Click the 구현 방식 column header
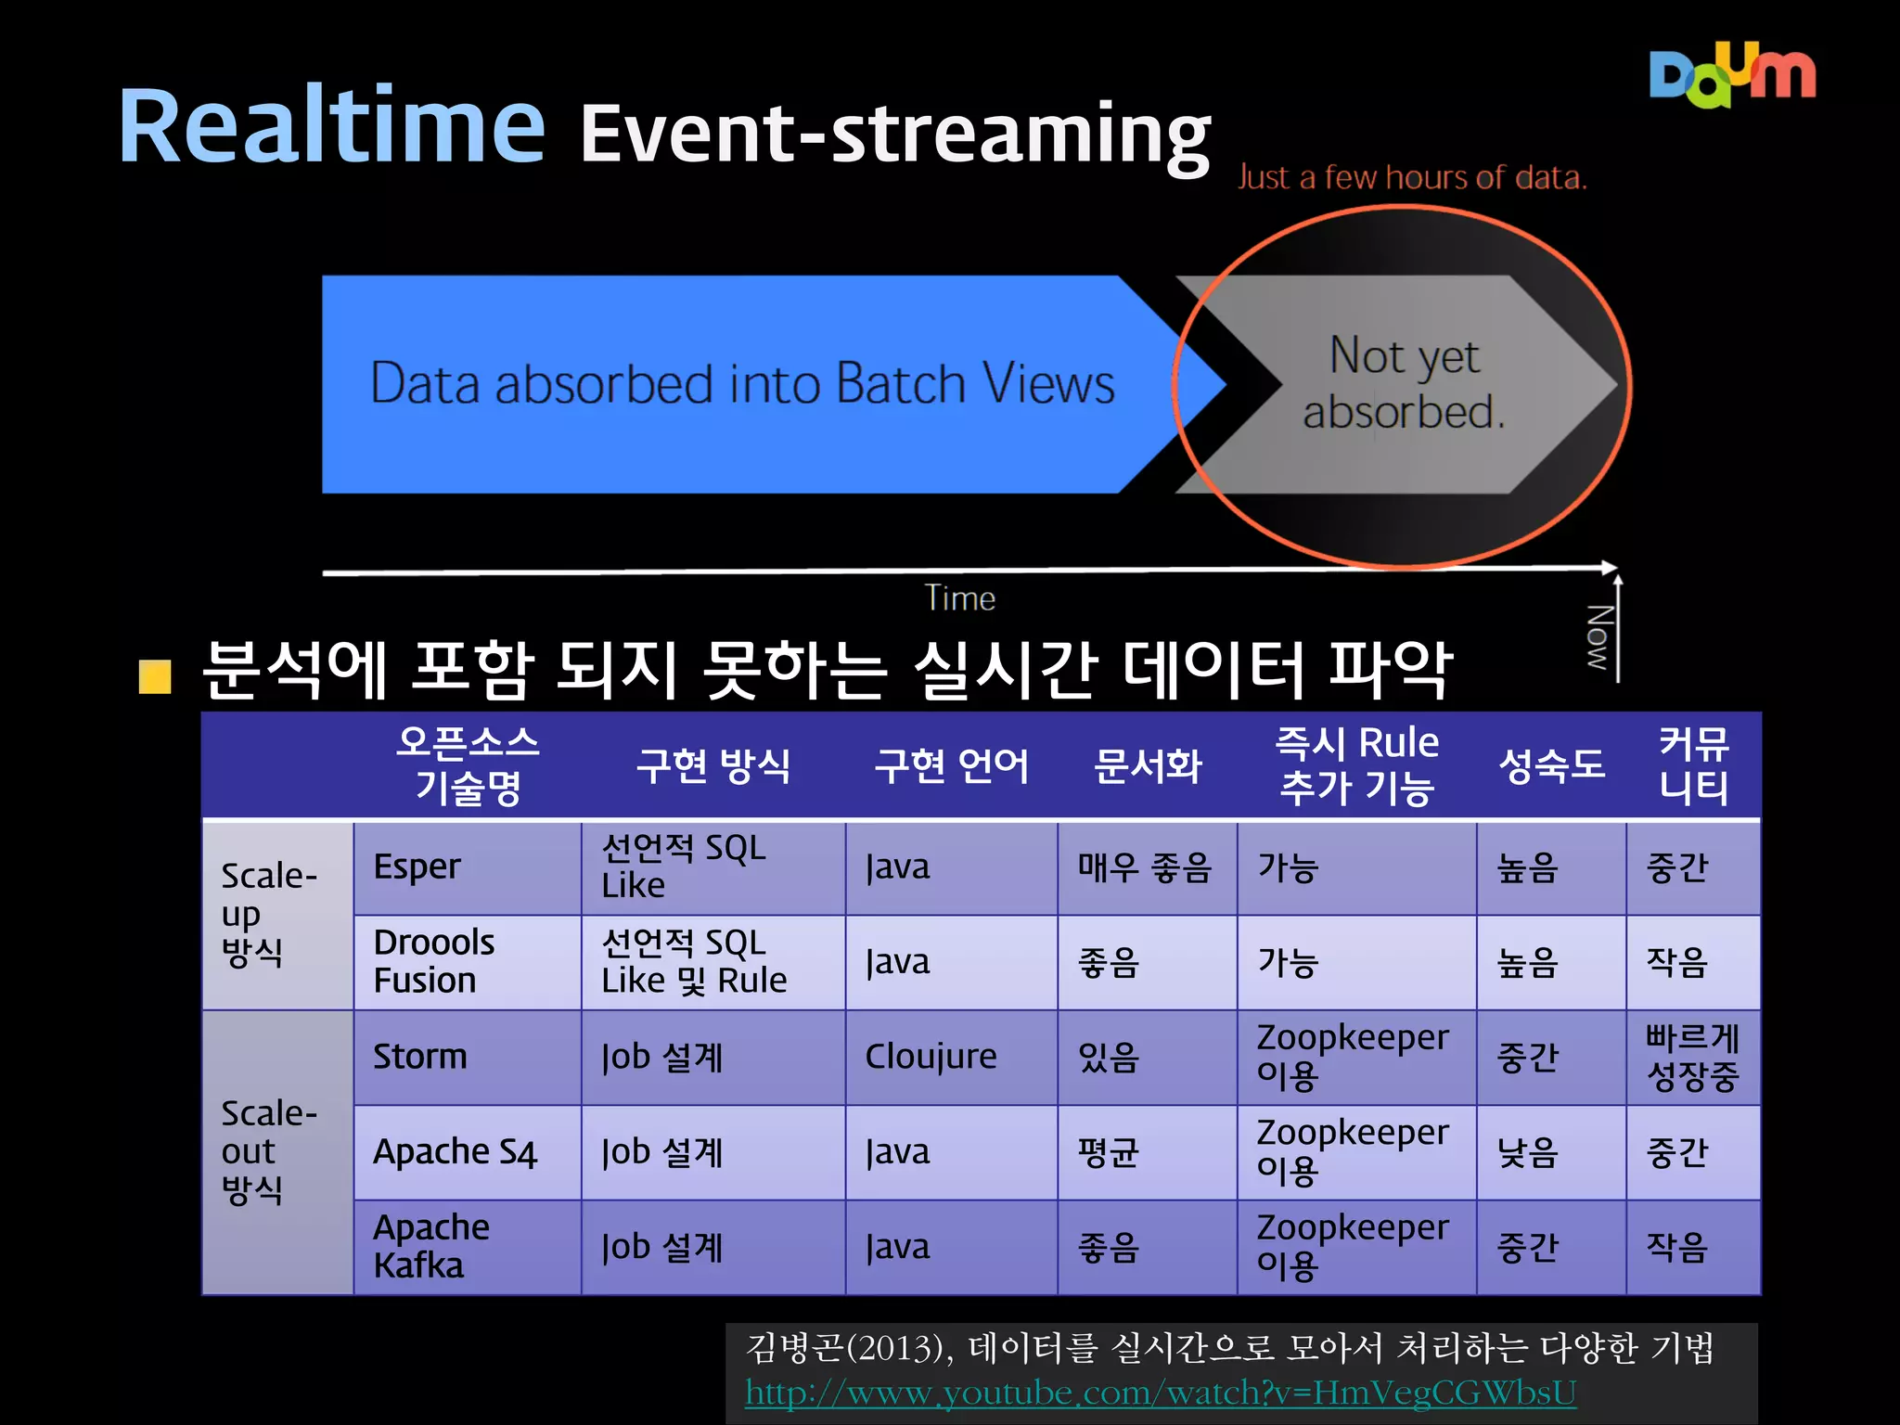 (x=712, y=766)
